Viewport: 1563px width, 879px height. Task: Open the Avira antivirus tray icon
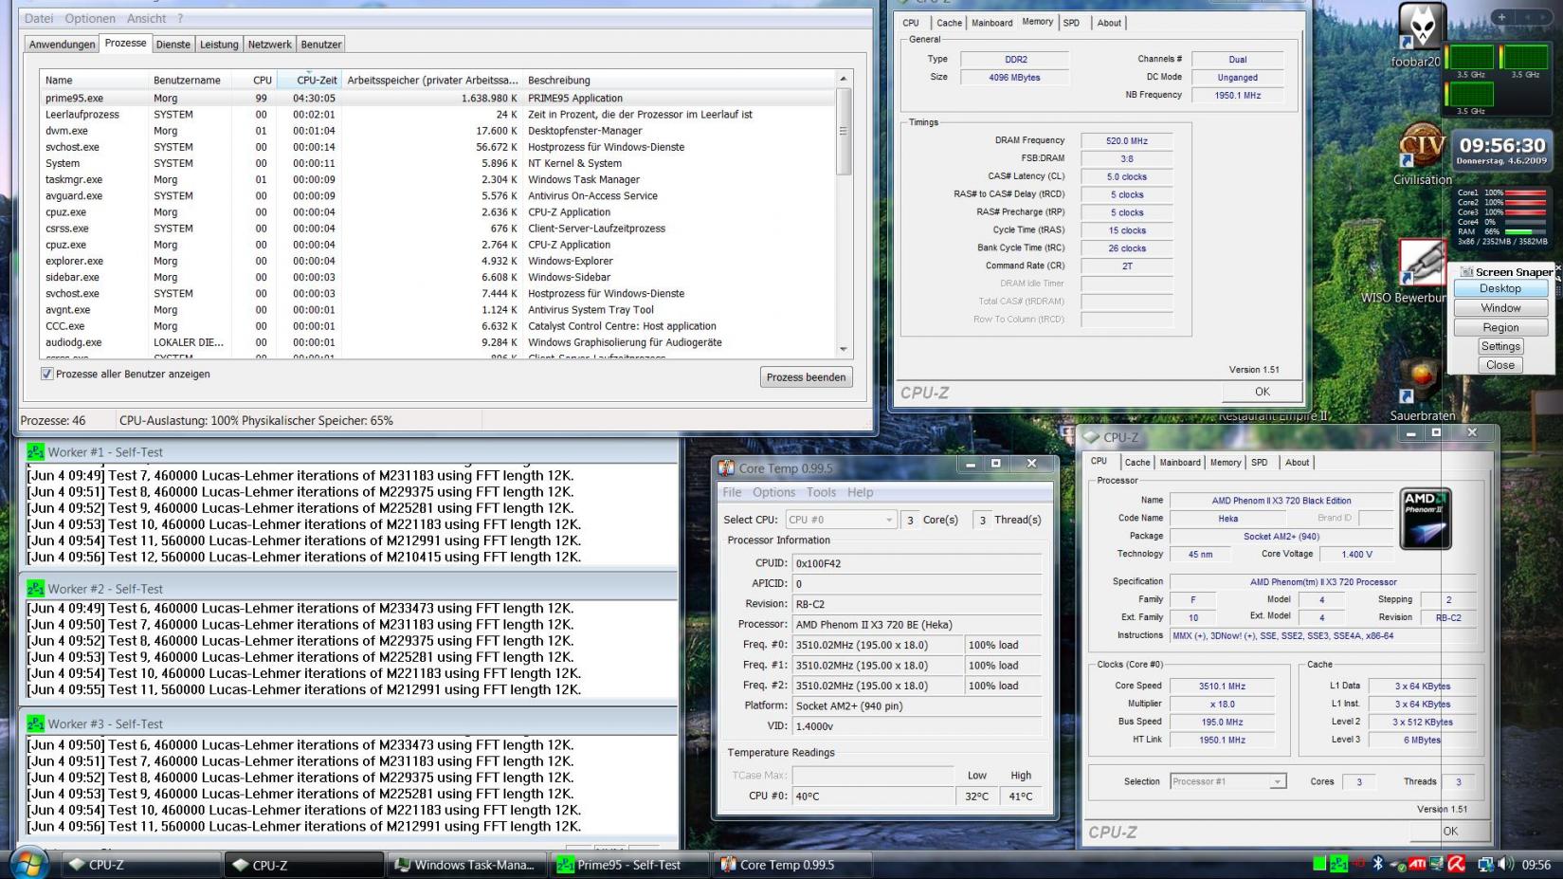click(x=1456, y=864)
